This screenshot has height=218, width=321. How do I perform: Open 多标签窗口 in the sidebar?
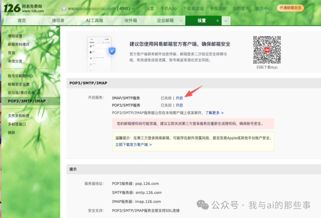click(17, 124)
